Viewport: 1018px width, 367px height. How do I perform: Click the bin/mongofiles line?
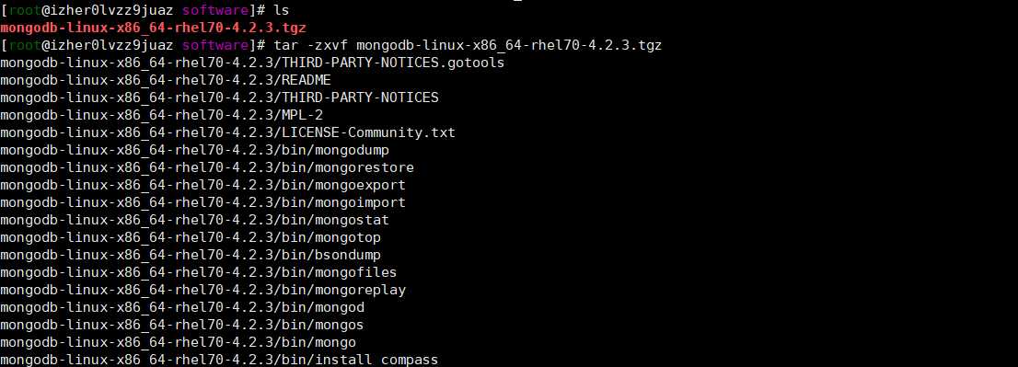click(199, 273)
